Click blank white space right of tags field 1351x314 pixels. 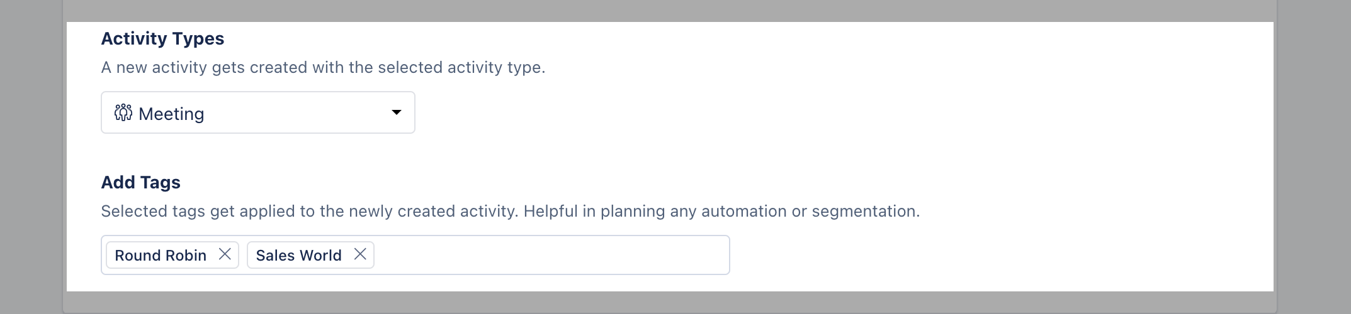[1001, 255]
